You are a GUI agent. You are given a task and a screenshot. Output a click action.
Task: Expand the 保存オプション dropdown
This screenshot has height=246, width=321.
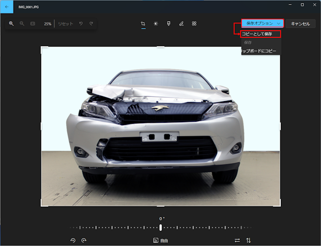[x=263, y=24]
